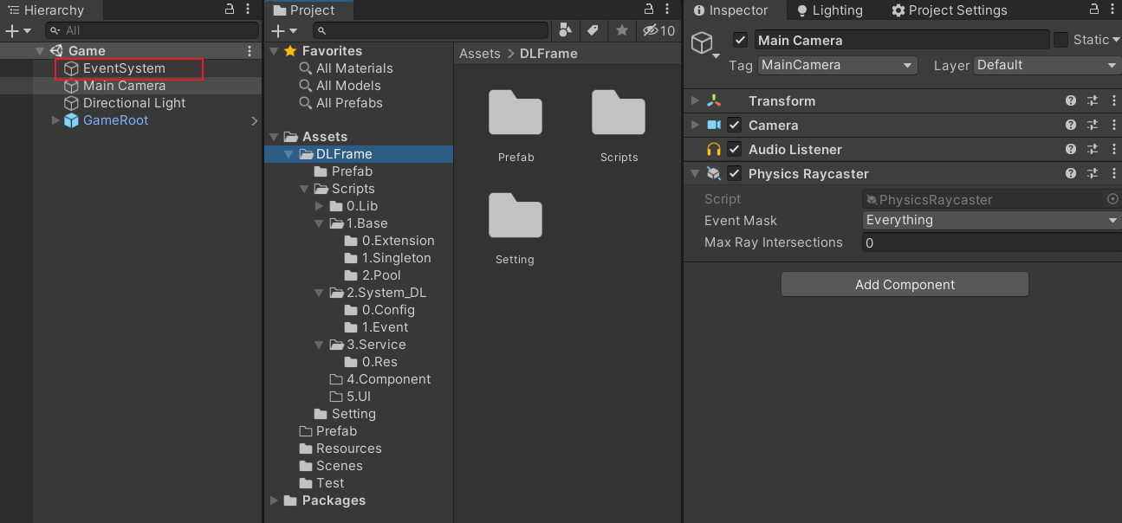Viewport: 1122px width, 523px height.
Task: Uncheck the Audio Listener component
Action: click(x=735, y=150)
